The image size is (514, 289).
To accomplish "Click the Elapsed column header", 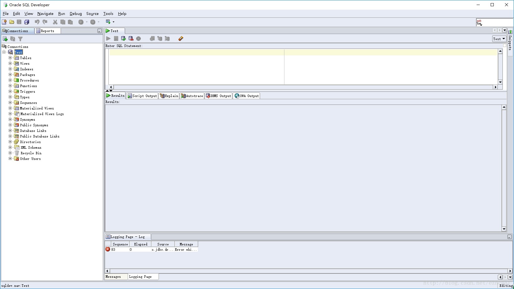I will click(140, 244).
